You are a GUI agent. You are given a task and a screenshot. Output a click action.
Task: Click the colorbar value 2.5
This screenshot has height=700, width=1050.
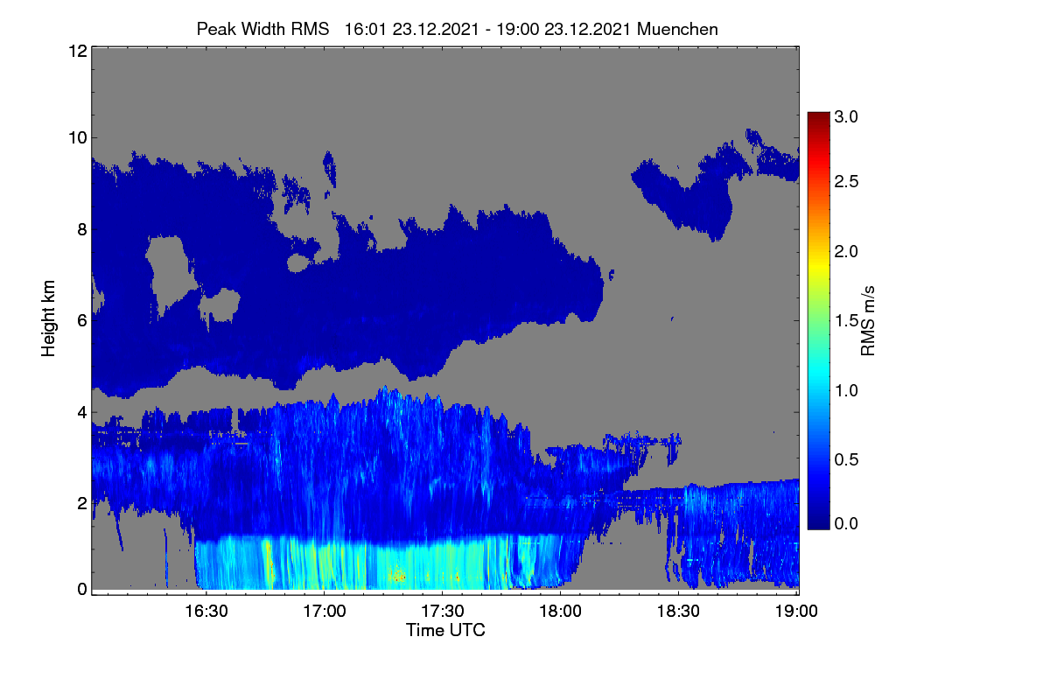[846, 182]
